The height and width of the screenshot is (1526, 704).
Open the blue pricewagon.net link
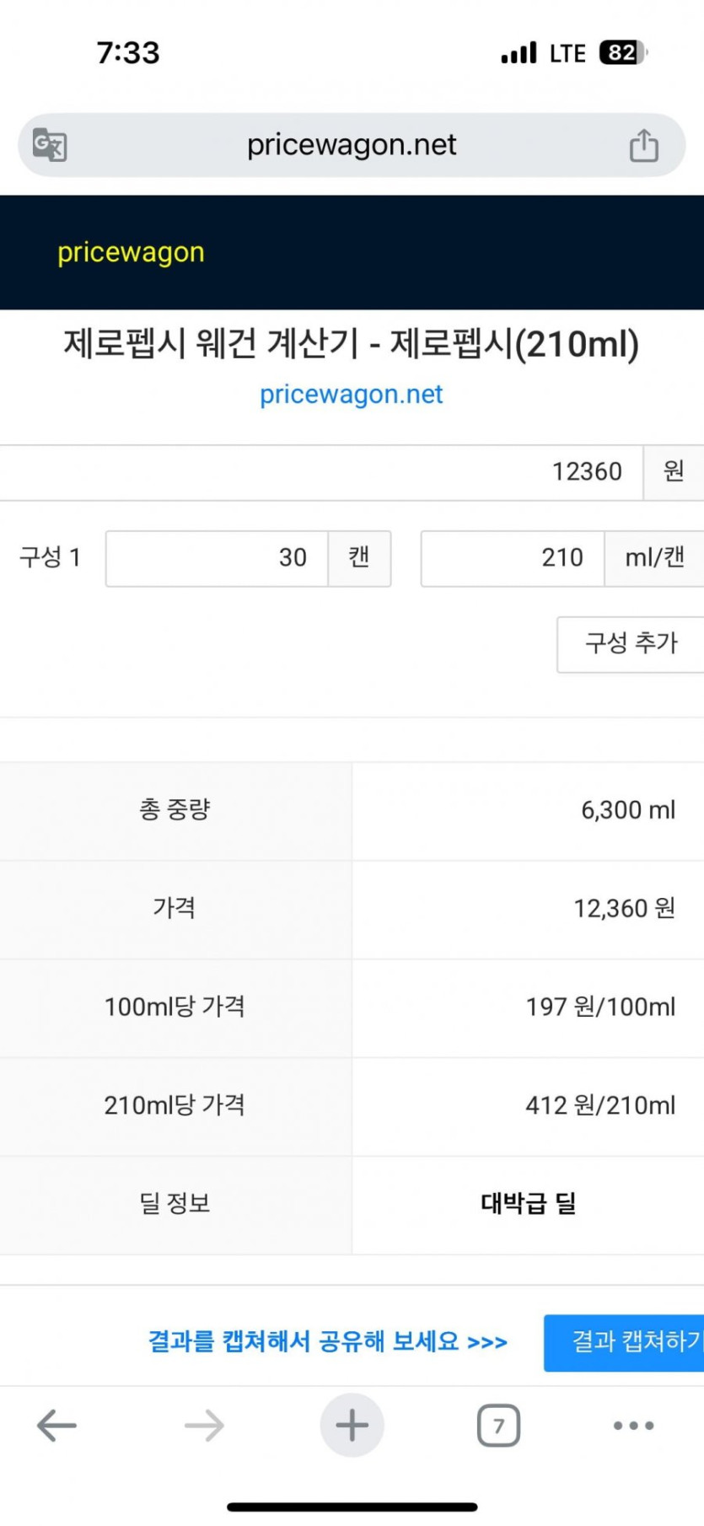point(351,394)
